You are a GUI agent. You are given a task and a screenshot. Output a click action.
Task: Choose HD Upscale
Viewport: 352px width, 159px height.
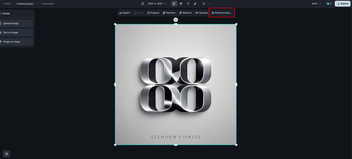point(202,13)
